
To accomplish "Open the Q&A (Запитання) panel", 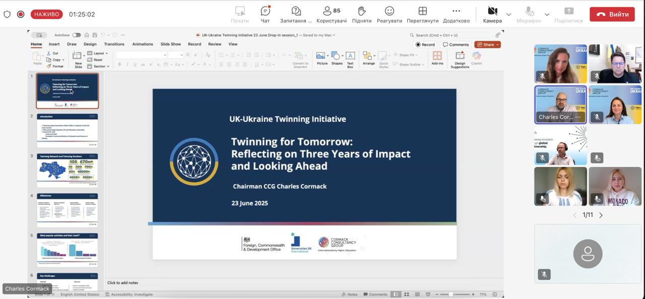I will (296, 15).
